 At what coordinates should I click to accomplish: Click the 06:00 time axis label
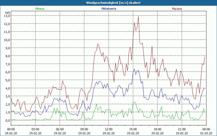pyautogui.click(x=60, y=129)
